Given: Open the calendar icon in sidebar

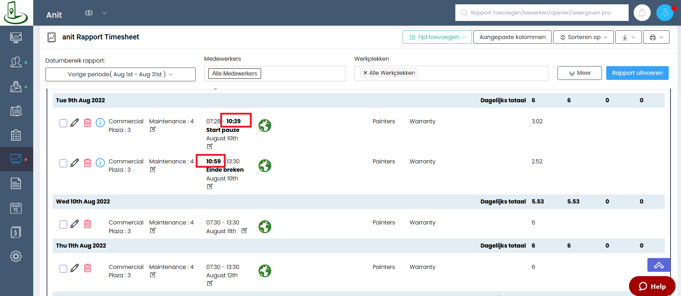Looking at the screenshot, I should [x=16, y=208].
